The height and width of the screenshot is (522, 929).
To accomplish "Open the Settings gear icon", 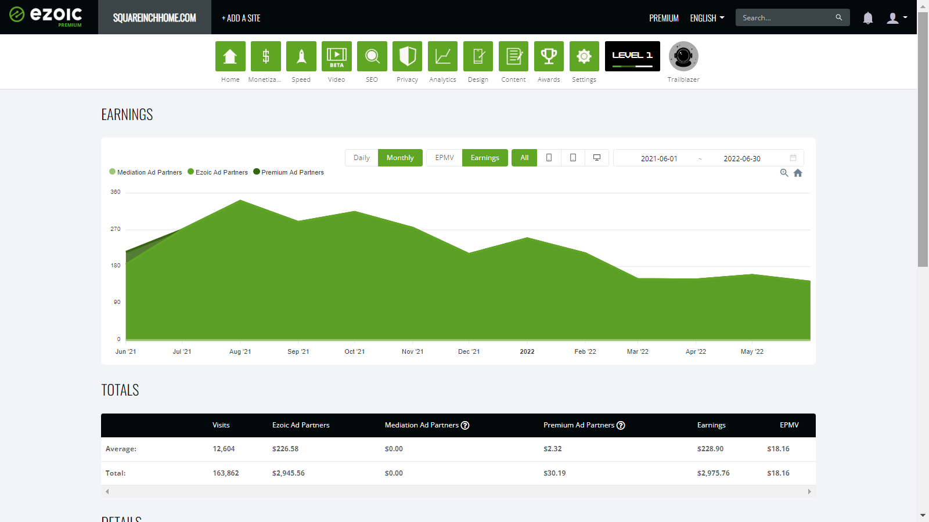I will click(x=584, y=56).
